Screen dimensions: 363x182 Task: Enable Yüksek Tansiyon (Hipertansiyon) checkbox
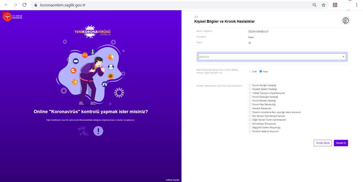tap(250, 93)
